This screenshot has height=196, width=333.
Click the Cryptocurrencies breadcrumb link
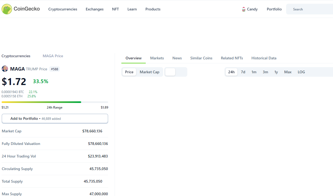tap(16, 56)
